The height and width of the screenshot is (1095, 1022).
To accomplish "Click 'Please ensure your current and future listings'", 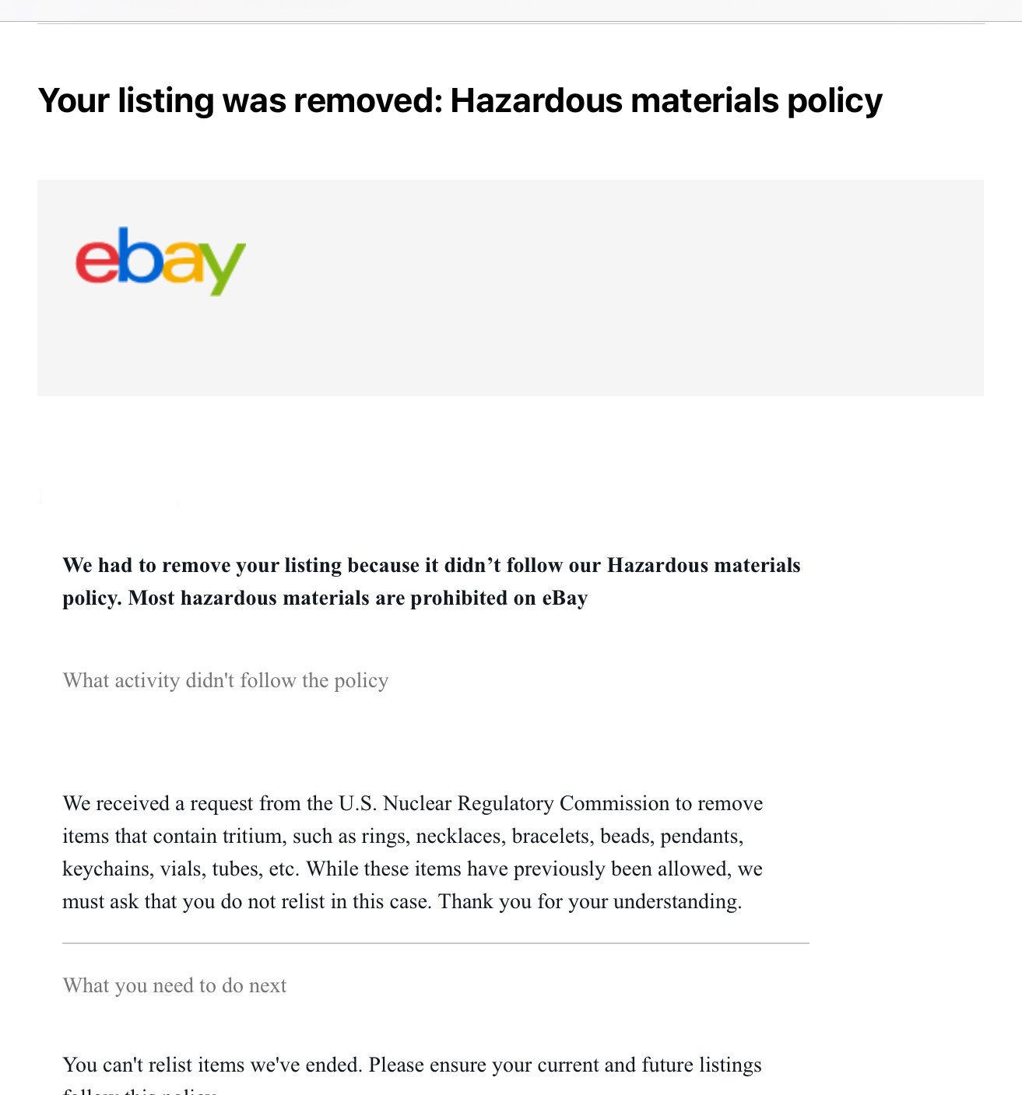I will coord(565,1065).
